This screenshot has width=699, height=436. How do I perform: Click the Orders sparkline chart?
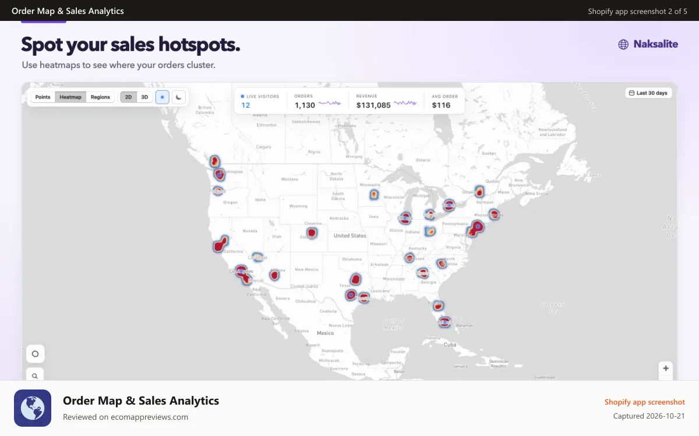click(330, 103)
